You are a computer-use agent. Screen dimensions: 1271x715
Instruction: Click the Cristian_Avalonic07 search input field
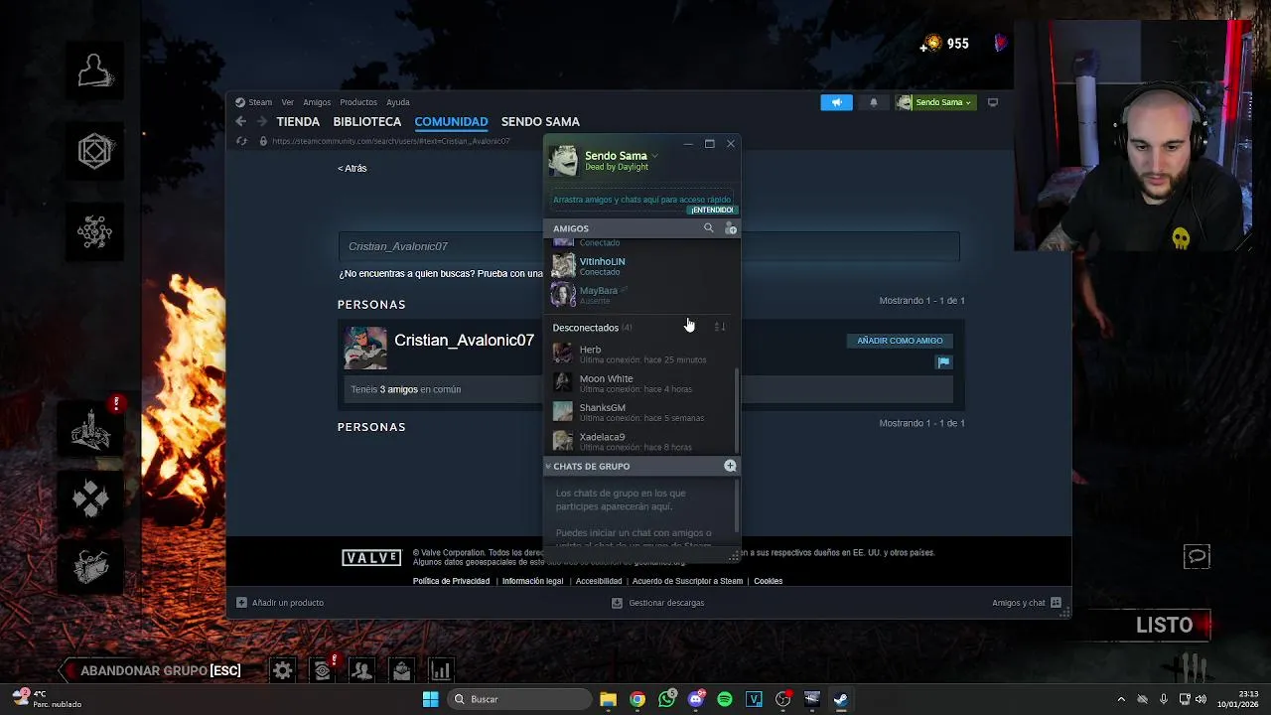(x=648, y=246)
